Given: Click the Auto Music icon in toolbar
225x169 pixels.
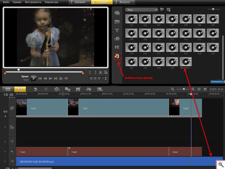Looking at the screenshot, I should pos(78,90).
